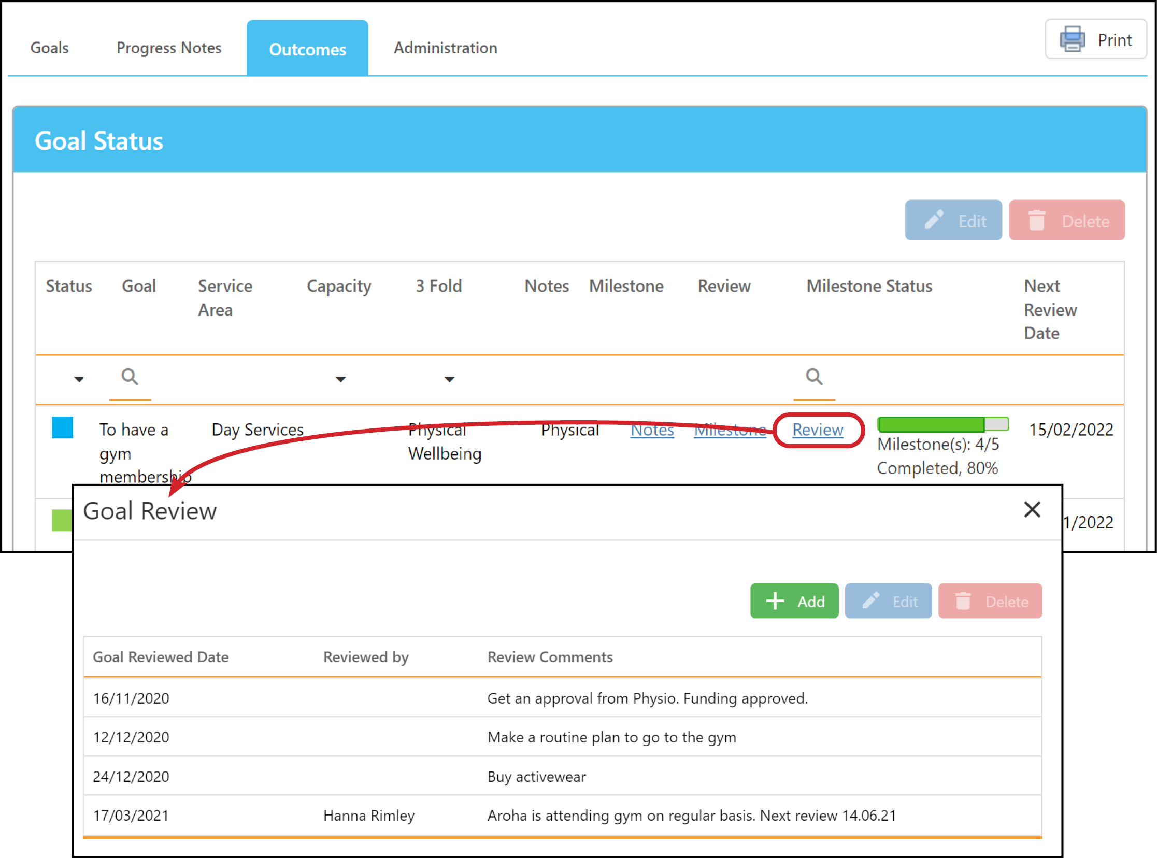Open the Notes link for gym membership goal
Viewport: 1157px width, 858px height.
point(652,430)
